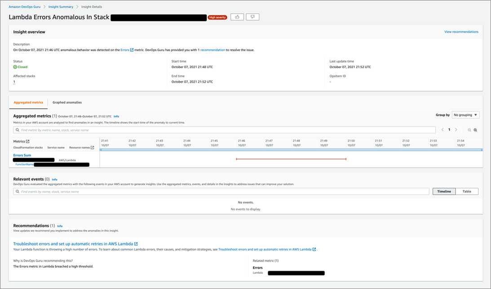The width and height of the screenshot is (491, 289).
Task: Select the Table view button
Action: [467, 191]
